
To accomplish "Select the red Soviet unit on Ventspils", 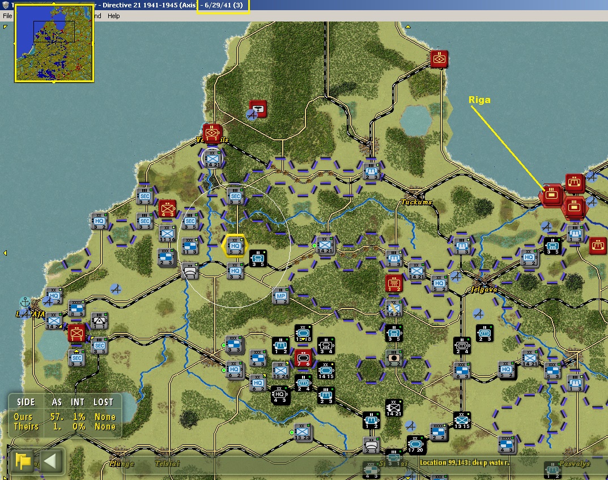I will 212,133.
